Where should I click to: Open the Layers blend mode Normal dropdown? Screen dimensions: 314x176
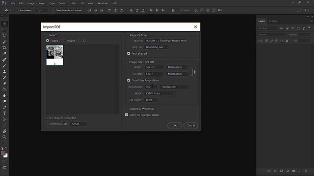[272, 35]
